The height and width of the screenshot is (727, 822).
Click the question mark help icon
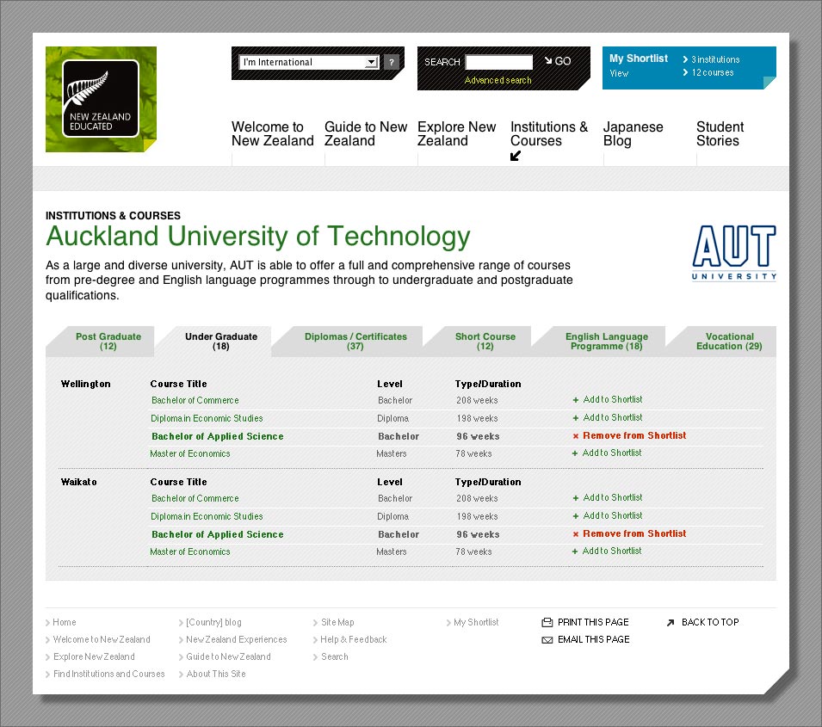[391, 62]
